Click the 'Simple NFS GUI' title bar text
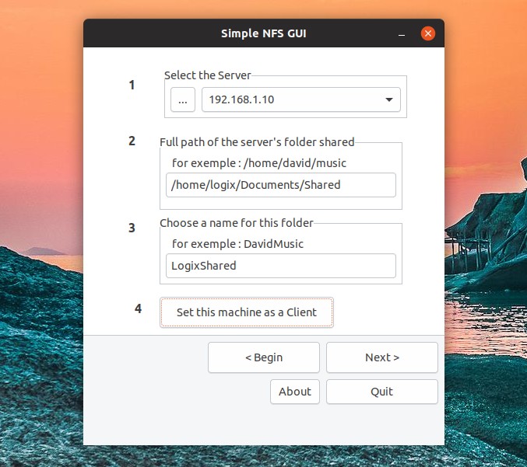The image size is (527, 467). pyautogui.click(x=263, y=33)
